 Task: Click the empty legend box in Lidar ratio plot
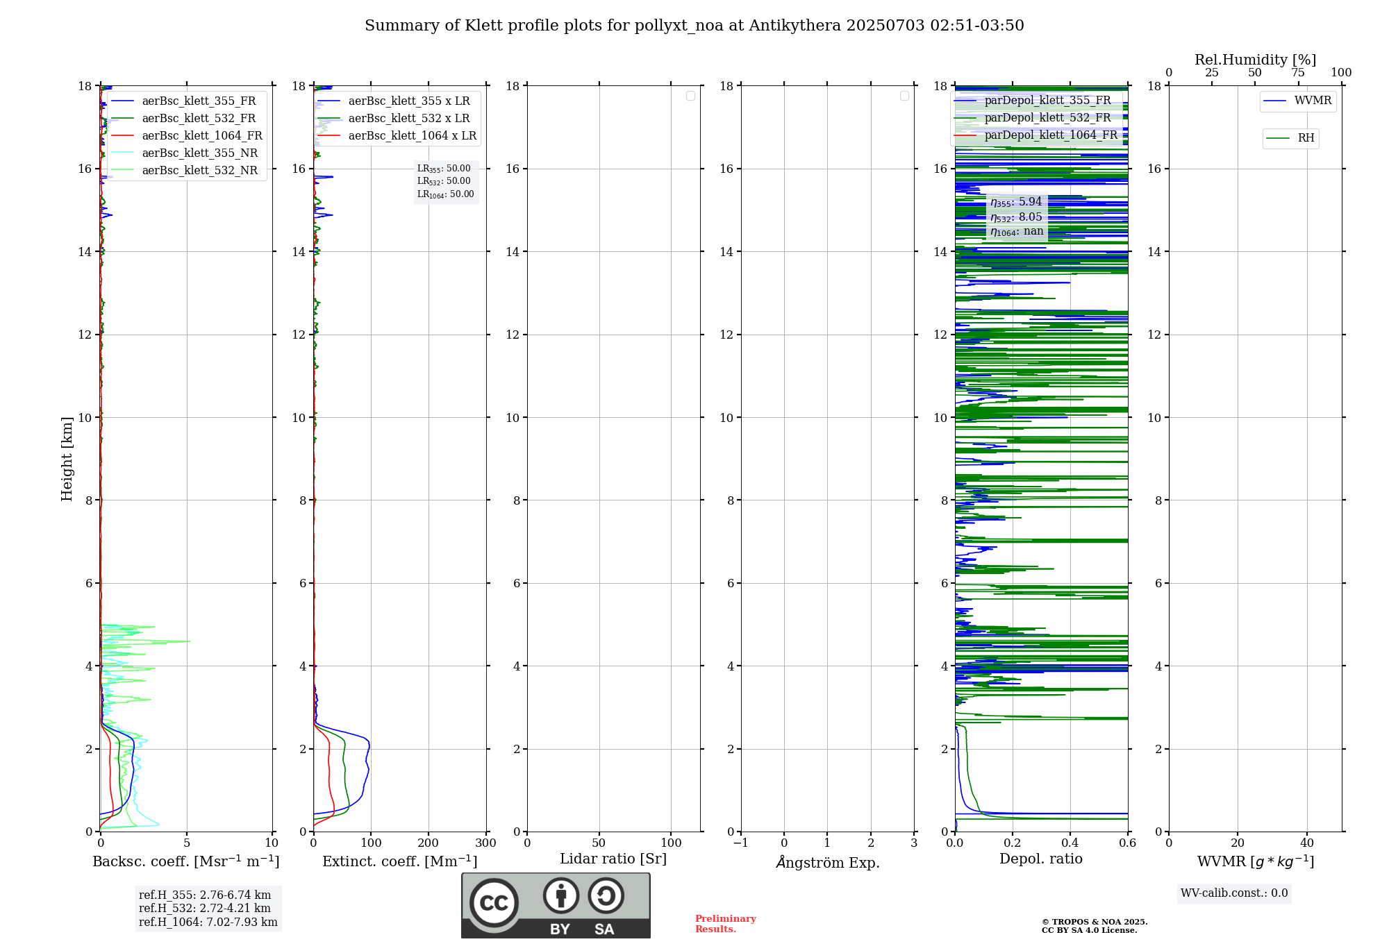tap(690, 96)
